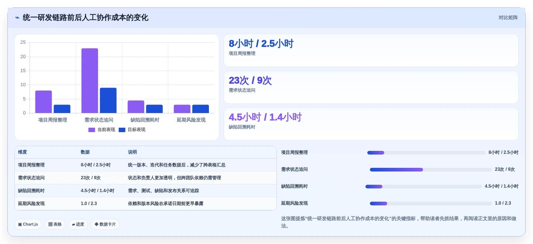Viewport: 533px width, 244px height.
Task: Click the table cell 4.5小时 / 1.4小时
Action: coord(97,191)
